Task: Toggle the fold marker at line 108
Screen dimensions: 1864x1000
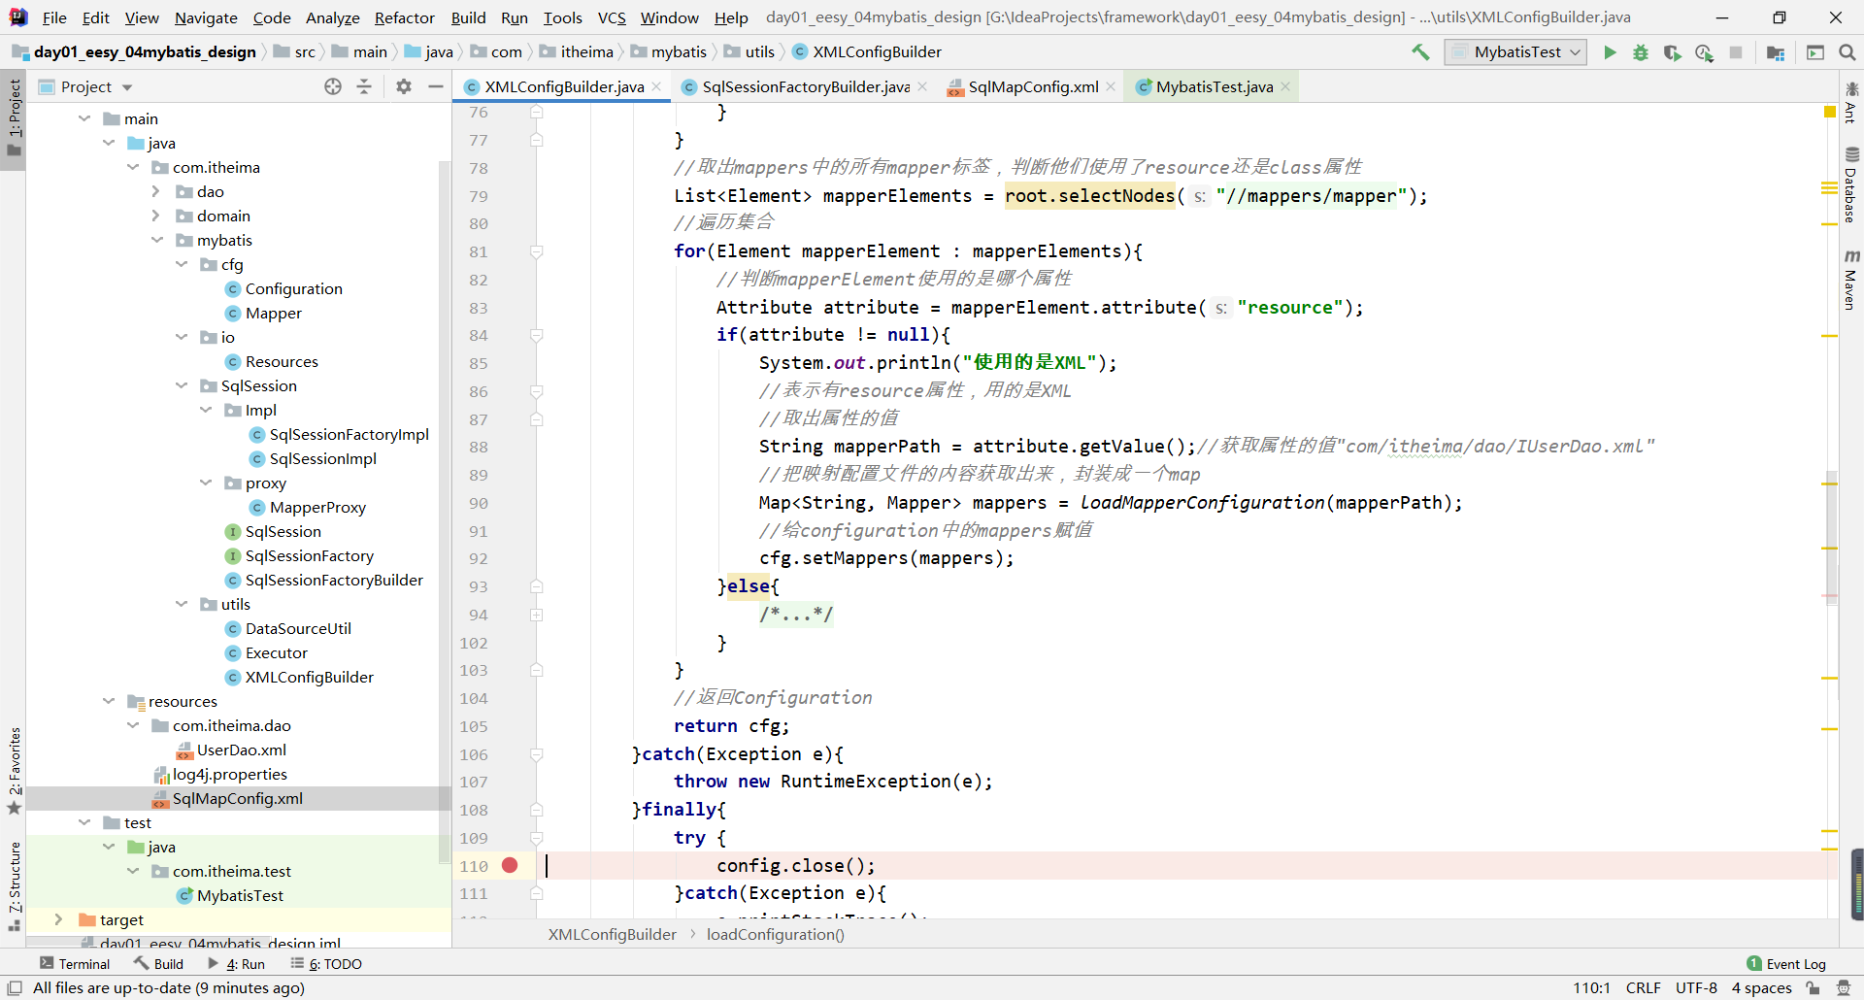Action: (536, 810)
